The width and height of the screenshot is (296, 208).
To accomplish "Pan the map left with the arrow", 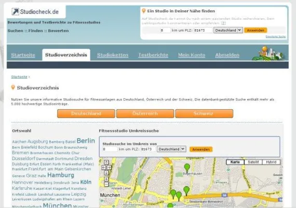I will pos(104,168).
